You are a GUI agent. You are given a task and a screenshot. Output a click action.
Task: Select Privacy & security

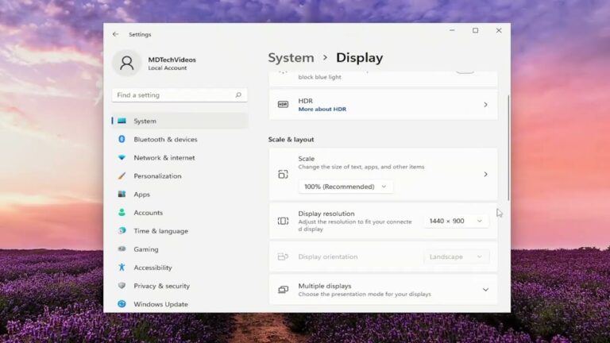tap(180, 286)
